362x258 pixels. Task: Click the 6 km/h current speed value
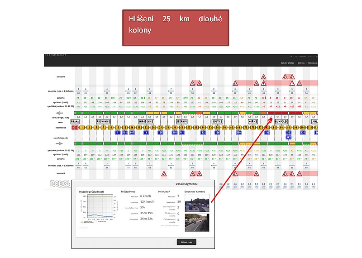pos(145,196)
